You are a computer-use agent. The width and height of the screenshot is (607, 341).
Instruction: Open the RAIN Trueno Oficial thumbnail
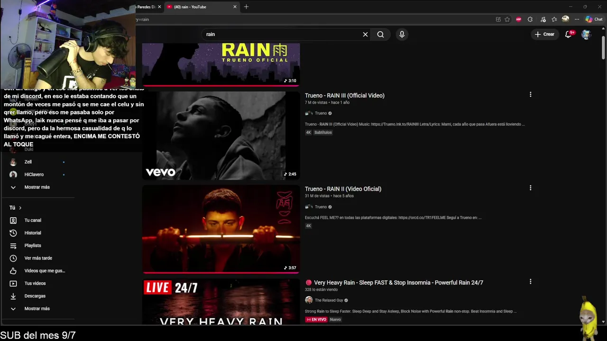221,64
